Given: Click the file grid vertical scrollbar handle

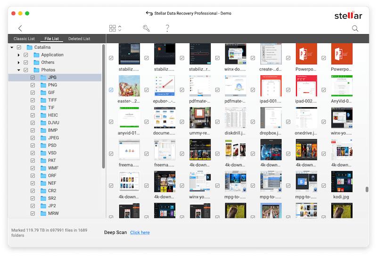Looking at the screenshot, I should click(x=367, y=189).
